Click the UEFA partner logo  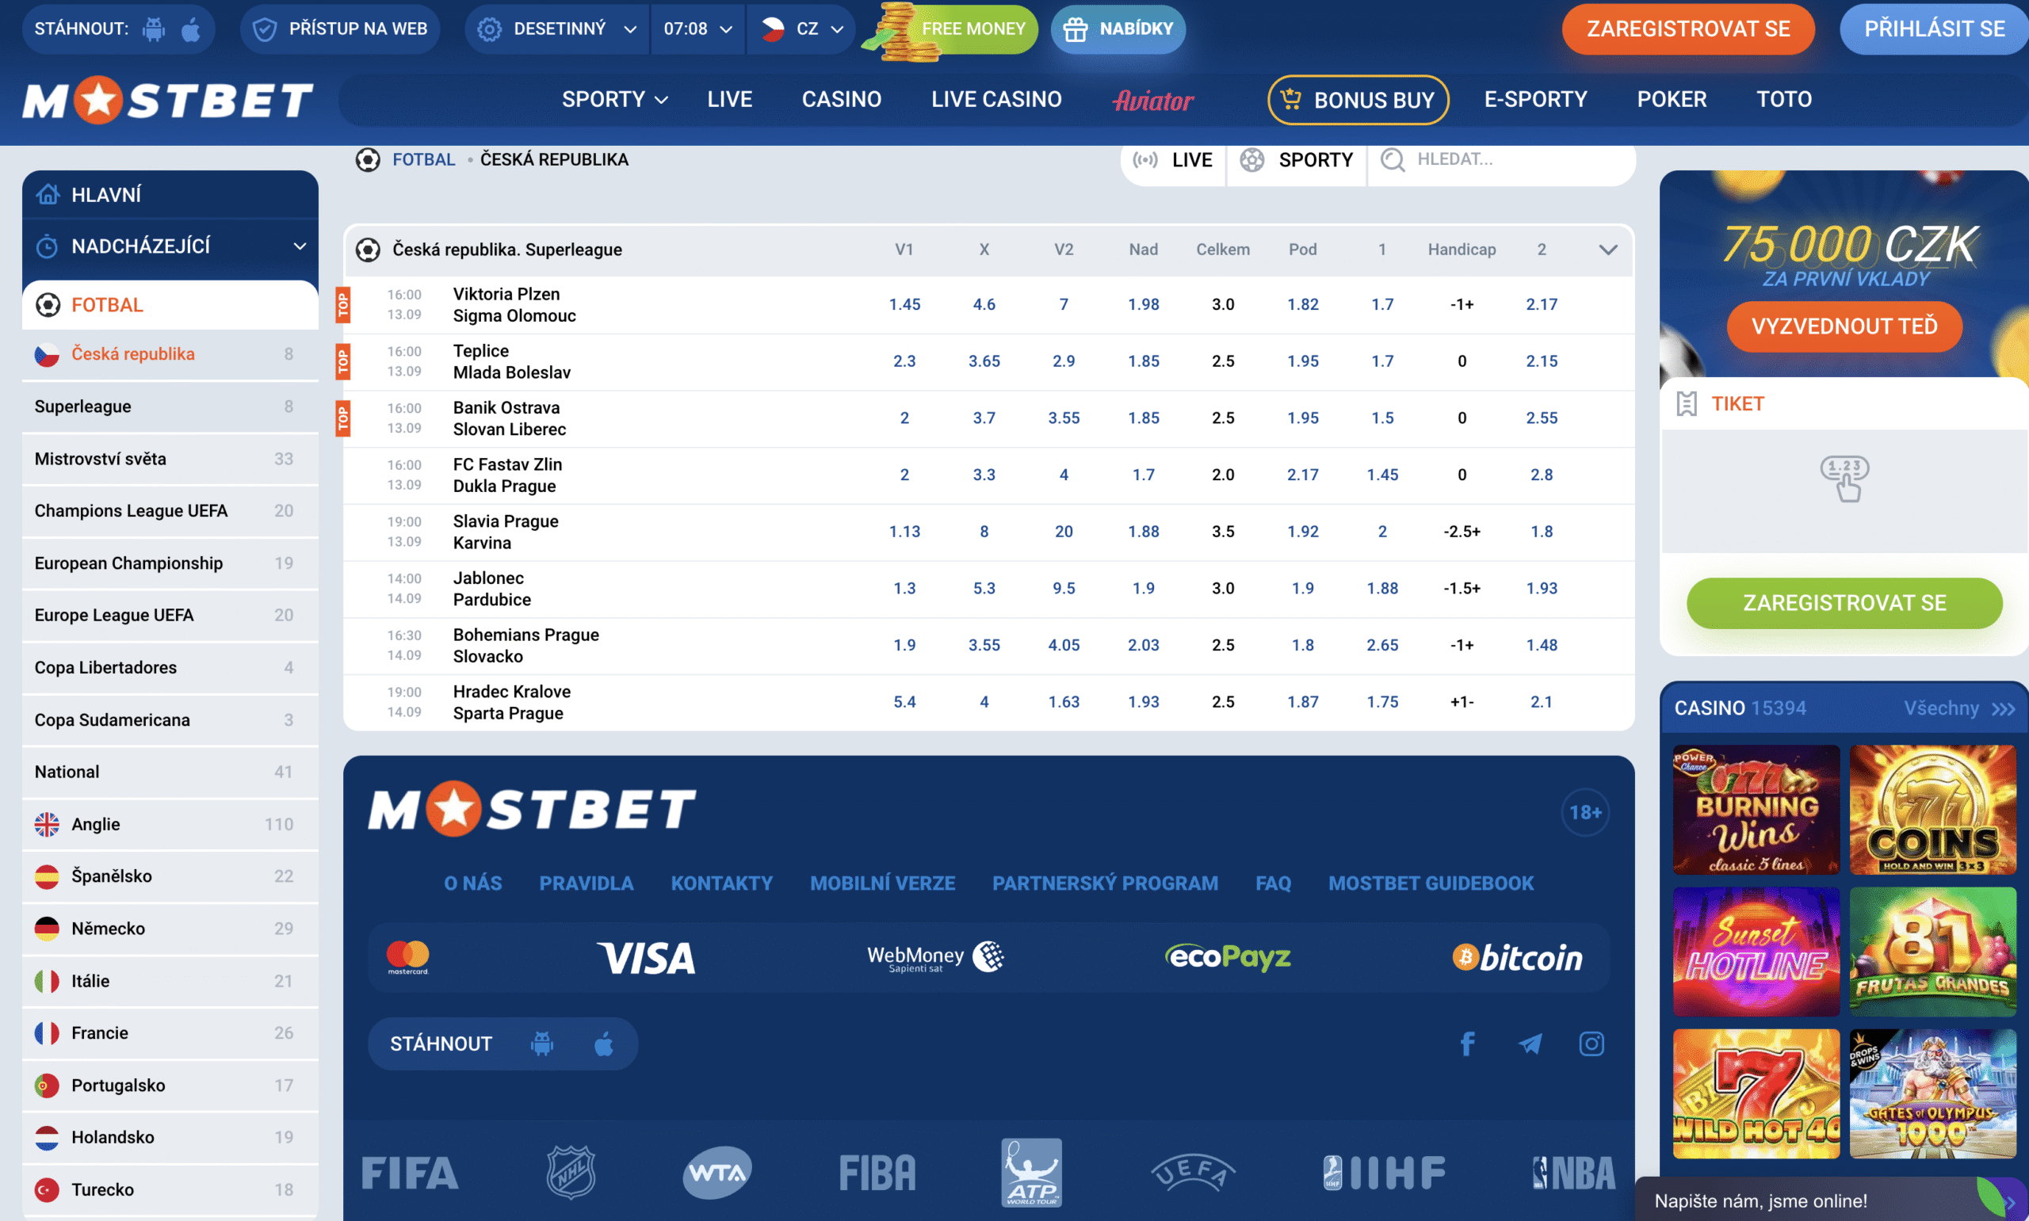[x=1192, y=1173]
